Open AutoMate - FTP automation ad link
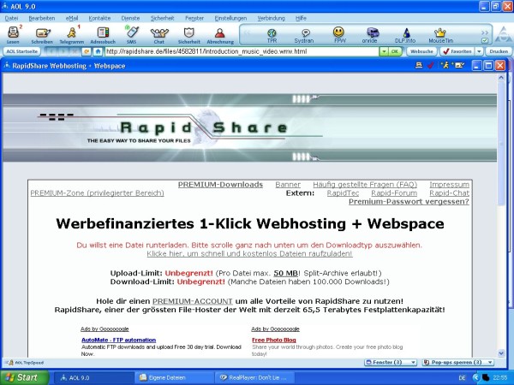This screenshot has height=385, width=514. tap(119, 341)
